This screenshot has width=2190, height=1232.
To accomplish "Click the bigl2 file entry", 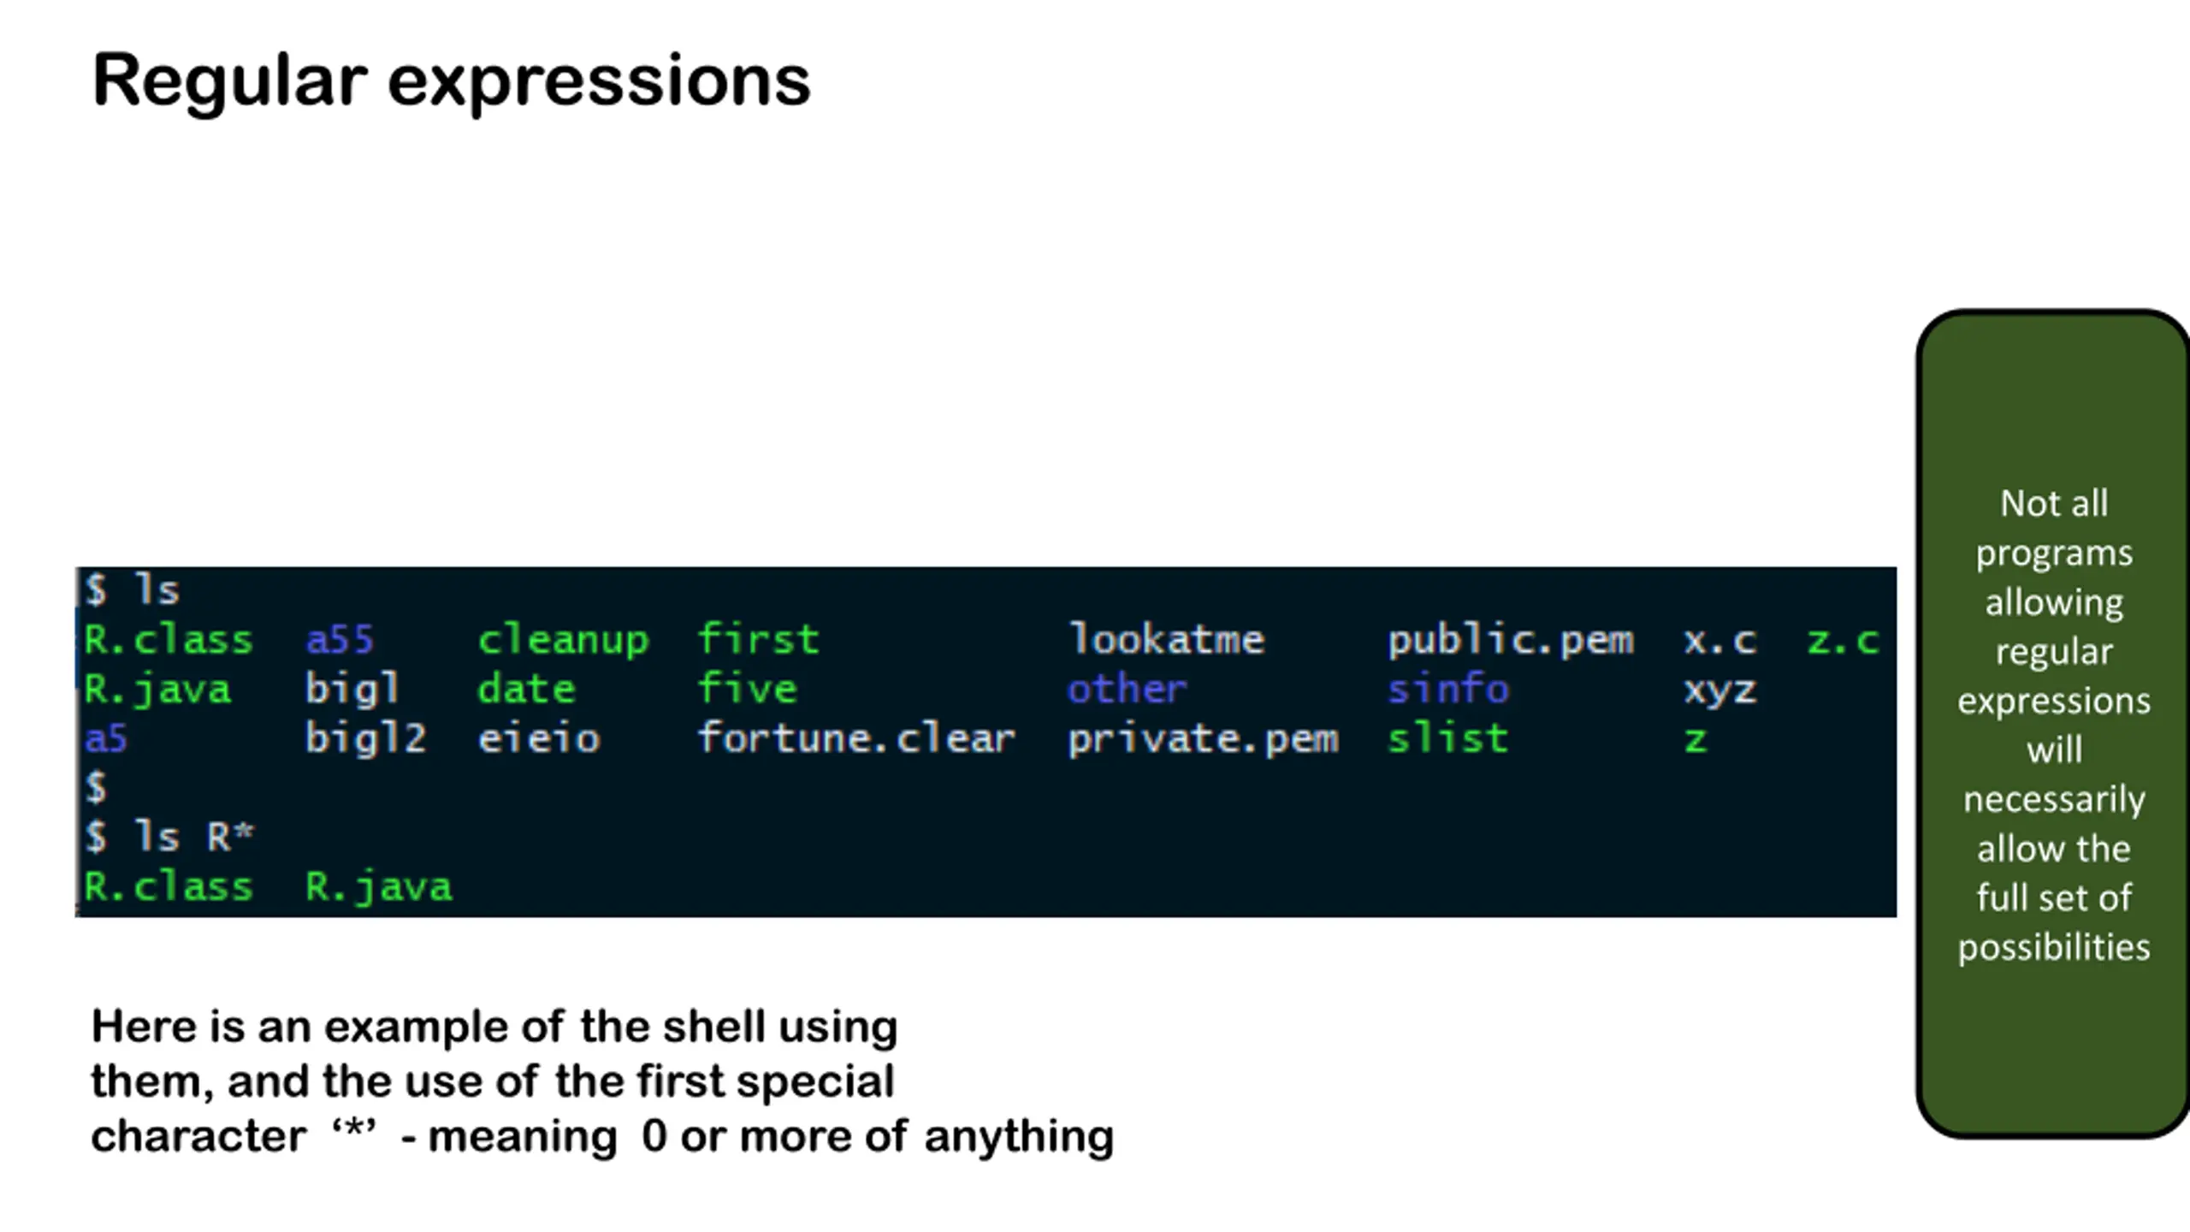I will click(x=365, y=738).
